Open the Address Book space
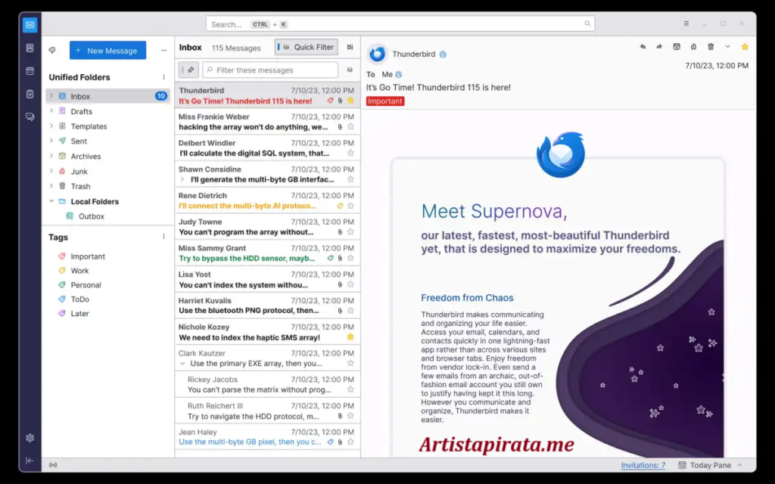 [x=30, y=48]
